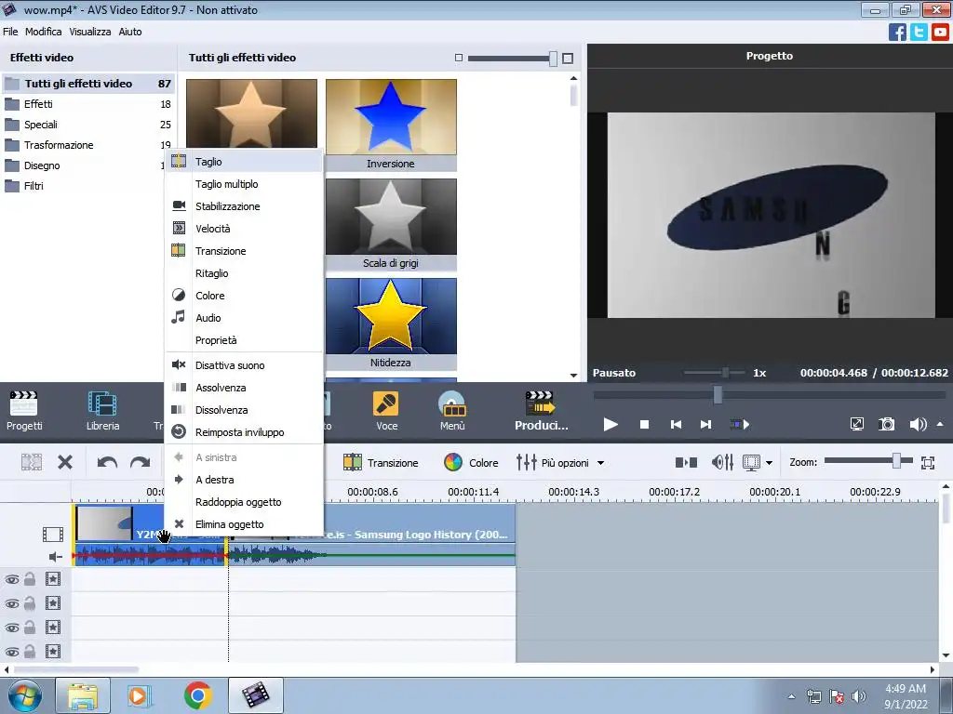Select the Effetti folder

click(x=88, y=104)
